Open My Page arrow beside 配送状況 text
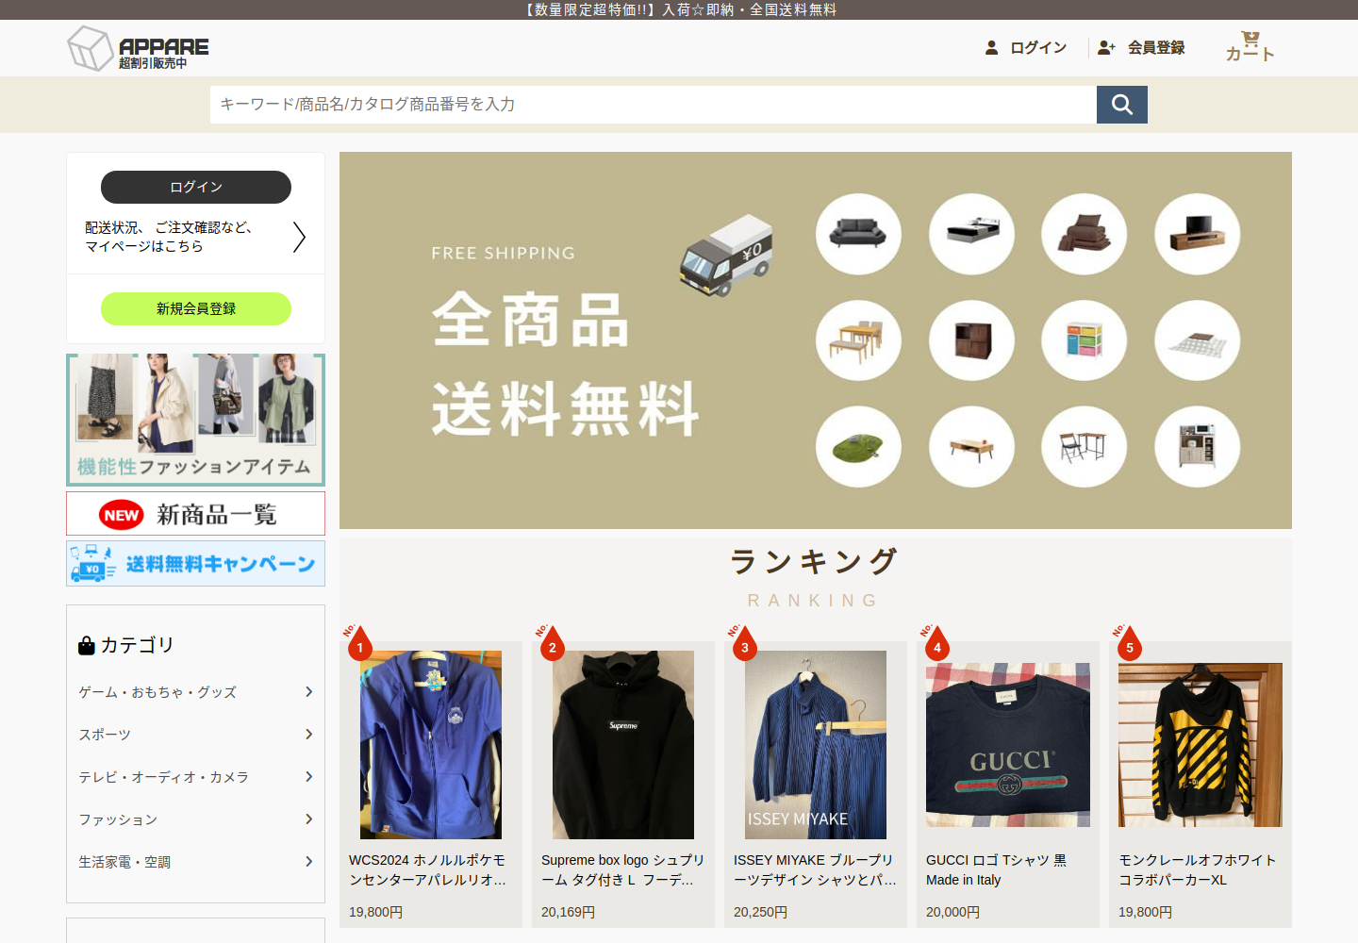The width and height of the screenshot is (1358, 943). [x=299, y=237]
